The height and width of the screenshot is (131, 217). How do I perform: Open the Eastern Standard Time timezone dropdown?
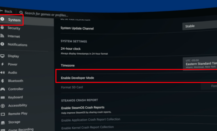200,63
